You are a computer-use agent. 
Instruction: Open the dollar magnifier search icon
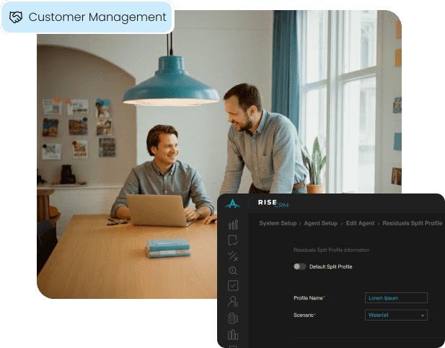(232, 270)
